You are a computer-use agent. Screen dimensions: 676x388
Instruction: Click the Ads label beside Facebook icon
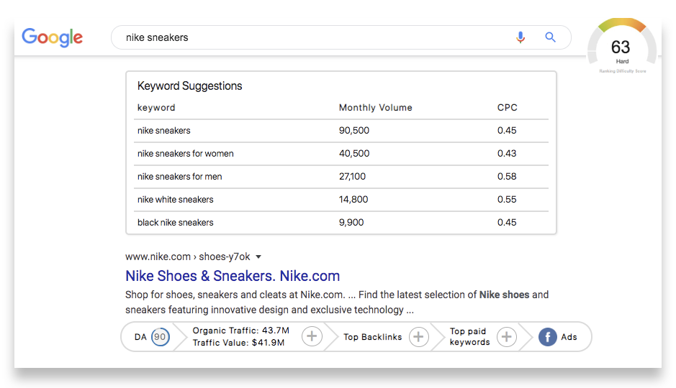(569, 337)
